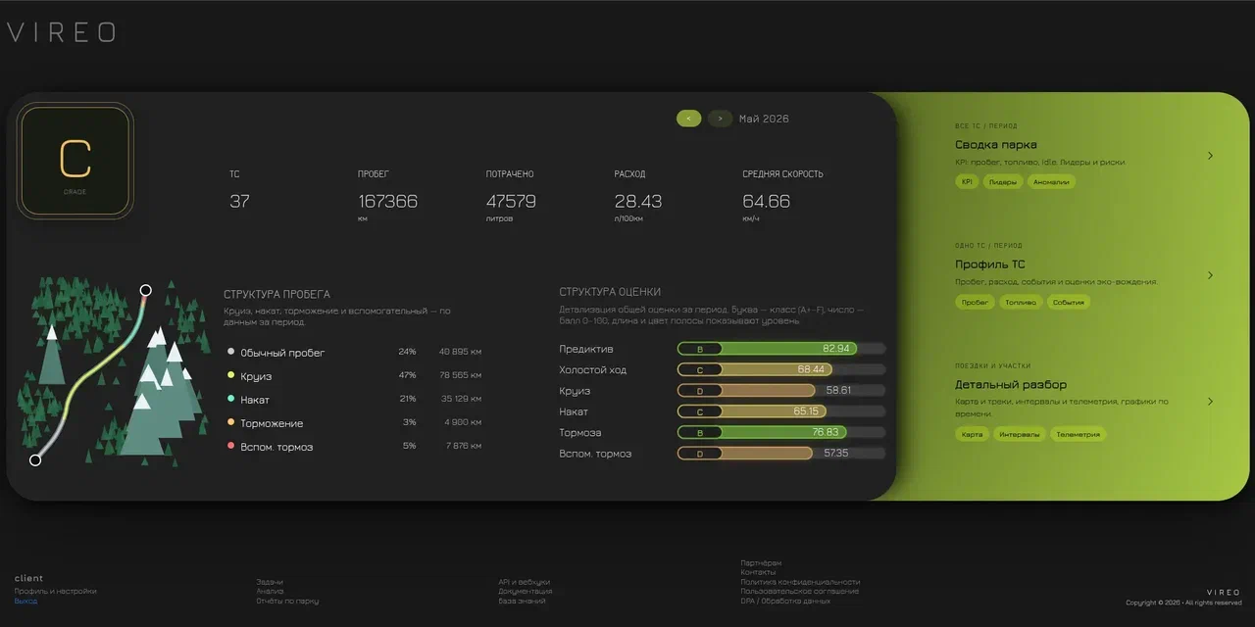Expand the Сводка парка chevron arrow
The image size is (1255, 627).
1210,156
